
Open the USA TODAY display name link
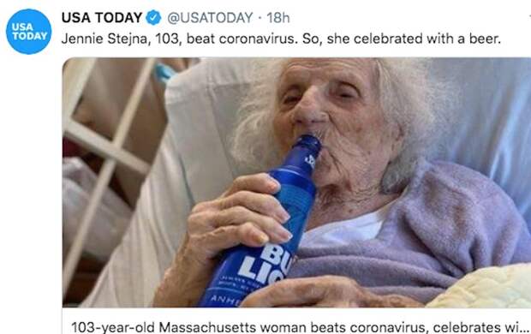click(102, 18)
